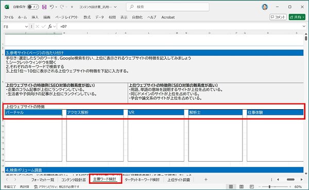This screenshot has width=309, height=190.
Task: Click the Excel app icon in title bar
Action: 7,7
